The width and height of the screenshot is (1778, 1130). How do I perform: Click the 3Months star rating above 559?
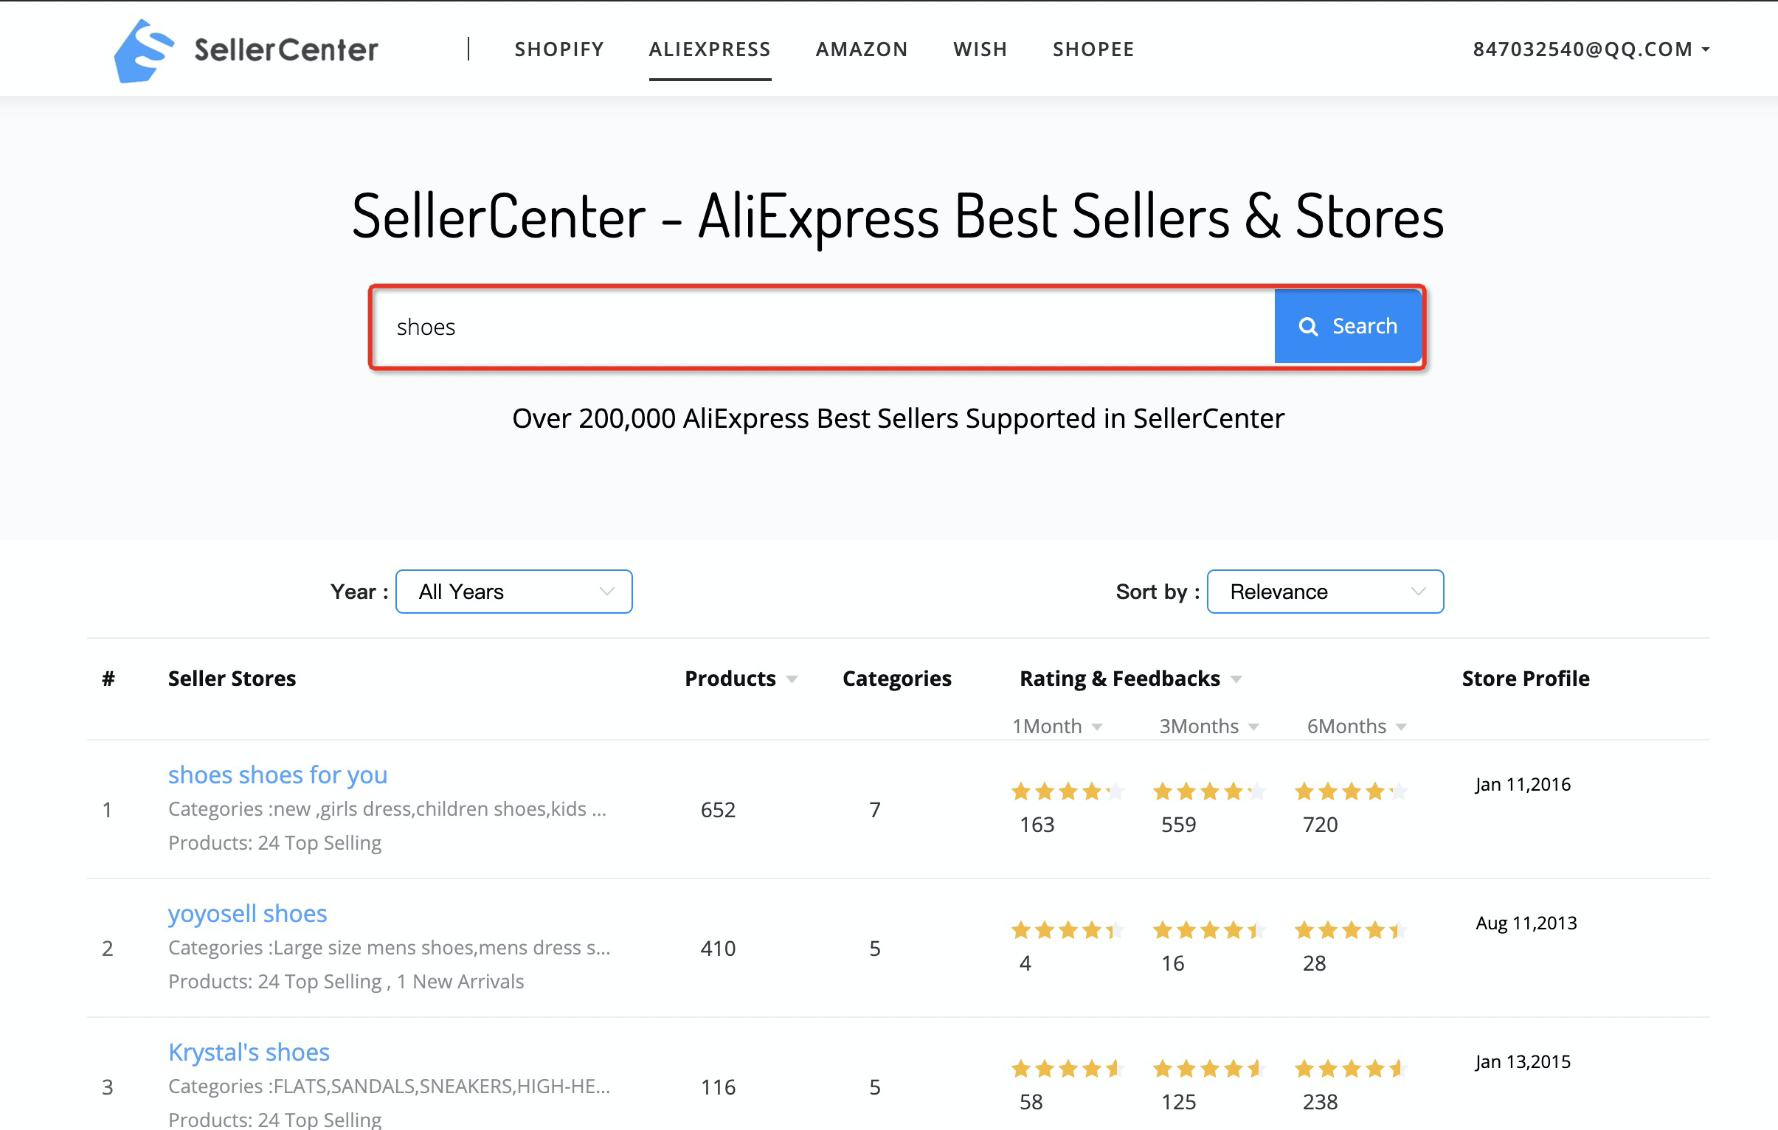pos(1209,792)
